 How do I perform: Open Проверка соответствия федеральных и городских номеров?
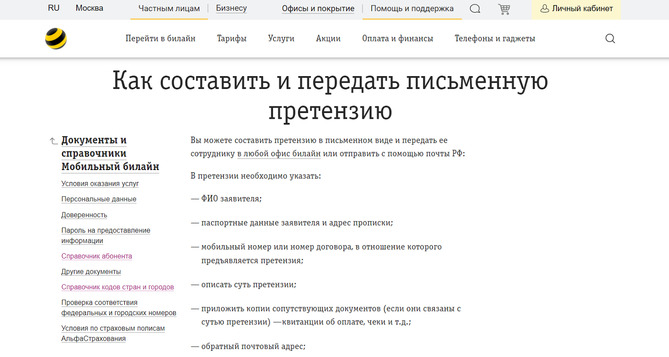[x=119, y=308]
